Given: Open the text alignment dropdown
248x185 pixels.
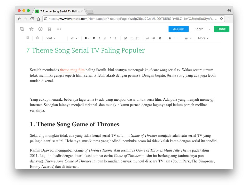Looking at the screenshot, I should [188, 38].
